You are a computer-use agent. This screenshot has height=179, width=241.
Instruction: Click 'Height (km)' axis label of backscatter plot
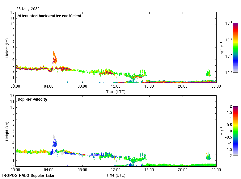[7, 48]
